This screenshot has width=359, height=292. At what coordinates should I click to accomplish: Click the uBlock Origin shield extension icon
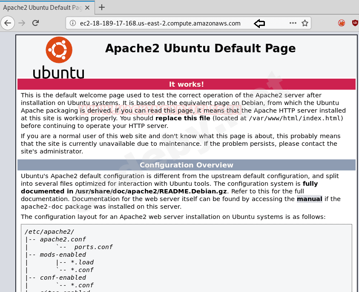[355, 23]
